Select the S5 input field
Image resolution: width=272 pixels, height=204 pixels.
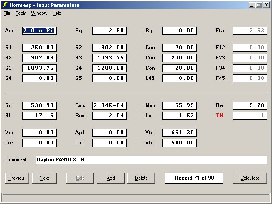coord(109,78)
